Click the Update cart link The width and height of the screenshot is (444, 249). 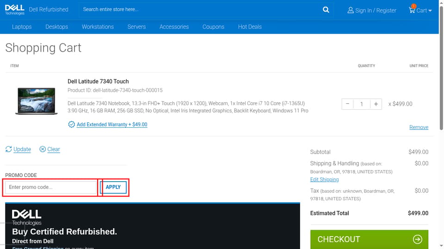click(x=22, y=149)
